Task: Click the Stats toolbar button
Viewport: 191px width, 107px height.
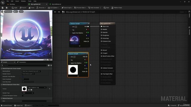Action: pos(106,8)
